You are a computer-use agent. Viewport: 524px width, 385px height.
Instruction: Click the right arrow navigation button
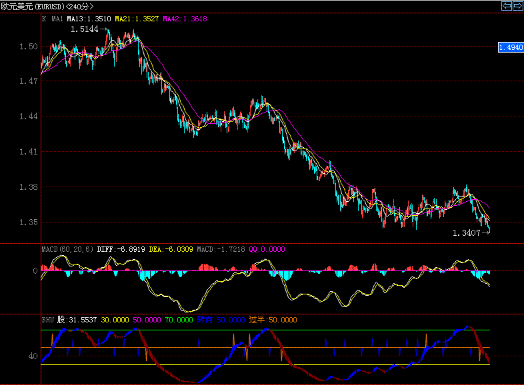(x=517, y=6)
